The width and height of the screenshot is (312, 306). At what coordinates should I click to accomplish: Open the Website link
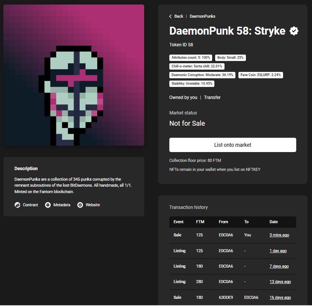pos(93,205)
